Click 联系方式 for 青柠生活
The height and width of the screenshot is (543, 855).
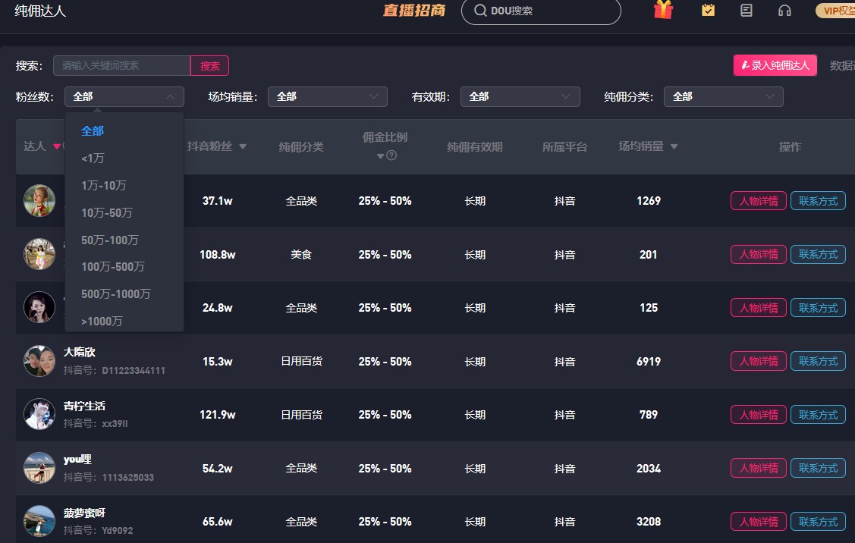pos(818,415)
